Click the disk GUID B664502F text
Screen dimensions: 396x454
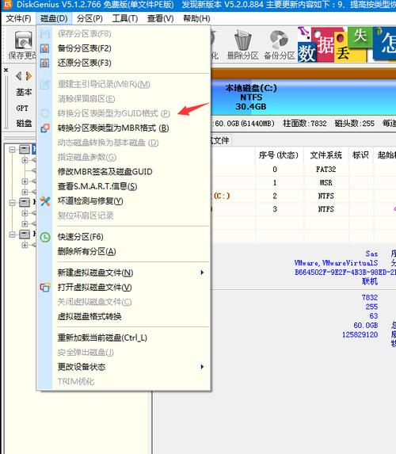point(345,273)
